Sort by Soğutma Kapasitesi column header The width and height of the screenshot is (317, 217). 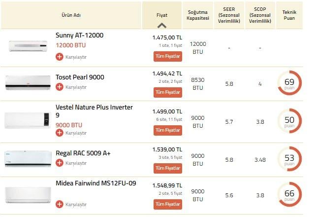197,15
